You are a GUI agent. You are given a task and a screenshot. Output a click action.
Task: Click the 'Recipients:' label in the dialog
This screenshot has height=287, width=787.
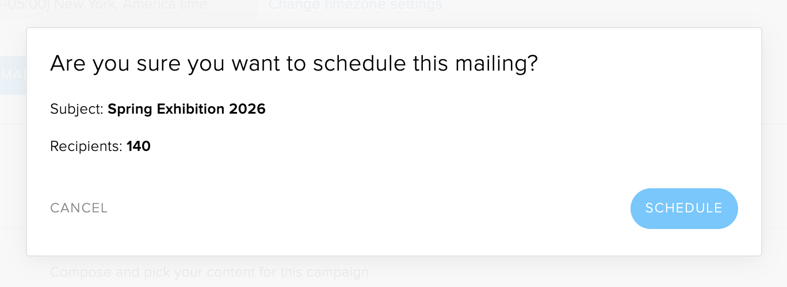86,146
